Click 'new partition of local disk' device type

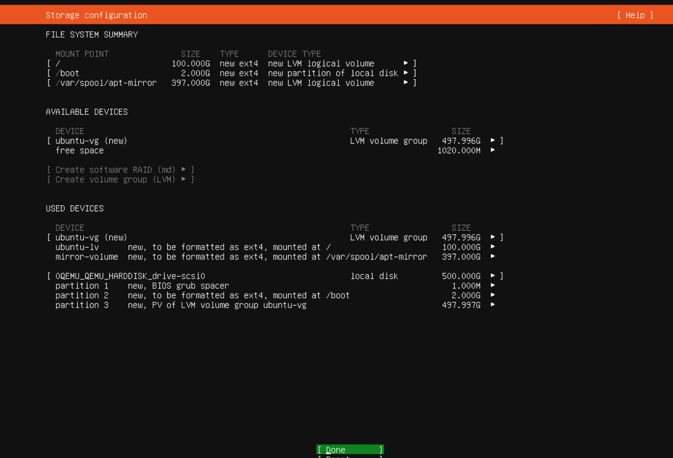333,73
